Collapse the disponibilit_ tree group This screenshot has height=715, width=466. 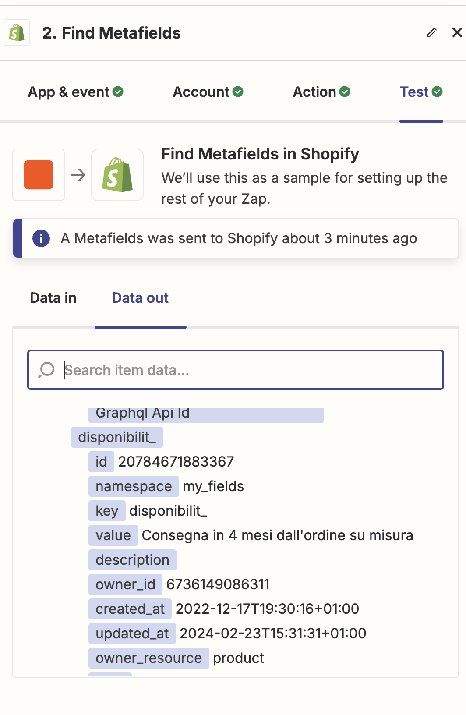tap(117, 437)
